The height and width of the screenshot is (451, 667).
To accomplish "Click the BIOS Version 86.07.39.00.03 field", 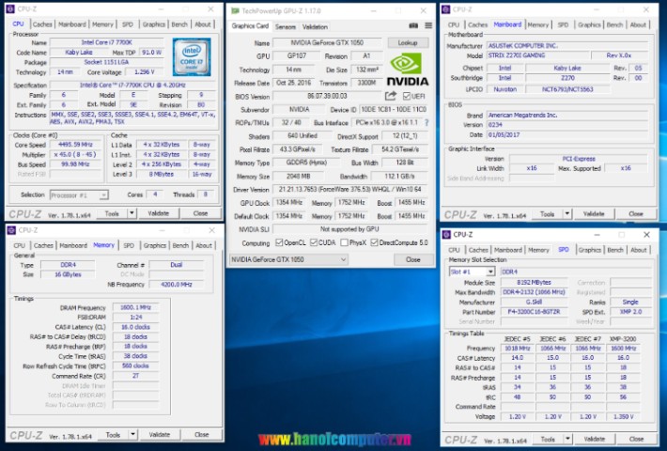I will tap(327, 96).
